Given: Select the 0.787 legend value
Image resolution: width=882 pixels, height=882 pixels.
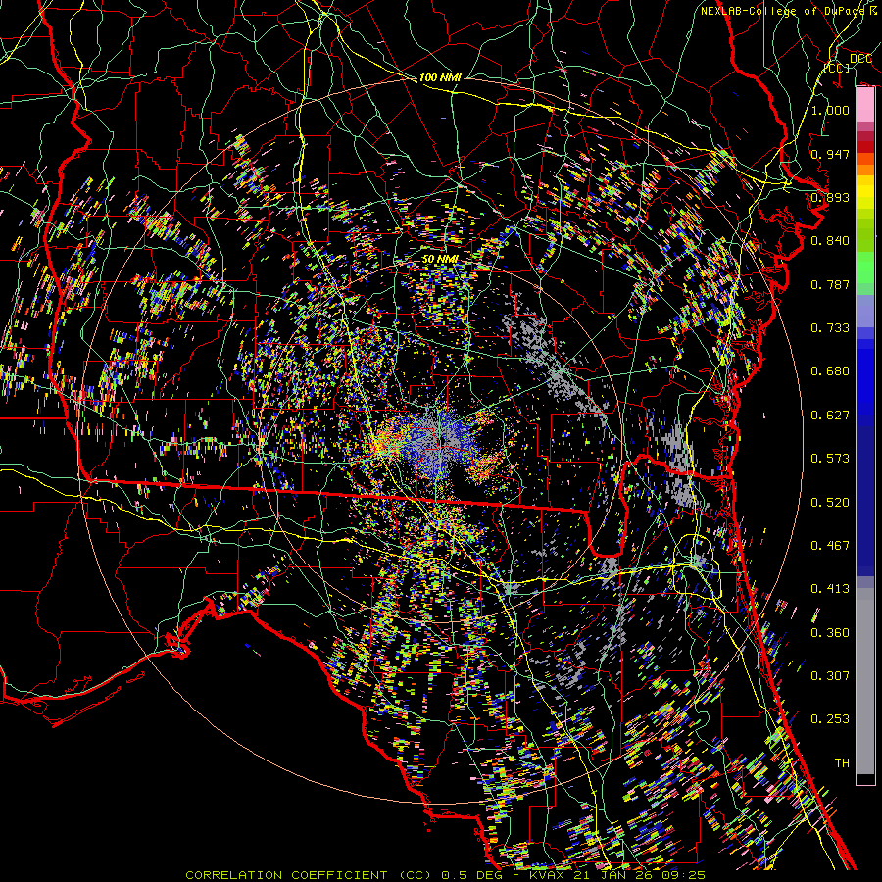Looking at the screenshot, I should click(x=830, y=284).
